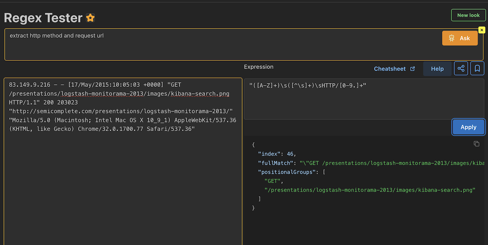The height and width of the screenshot is (245, 488).
Task: Click the external link icon beside Cheatsheet
Action: [x=412, y=69]
